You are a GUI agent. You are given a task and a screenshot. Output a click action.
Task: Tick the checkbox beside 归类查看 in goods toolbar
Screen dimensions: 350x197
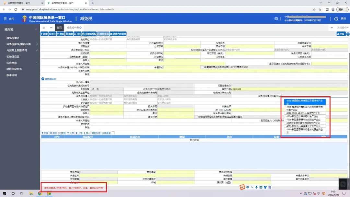[x=113, y=133]
